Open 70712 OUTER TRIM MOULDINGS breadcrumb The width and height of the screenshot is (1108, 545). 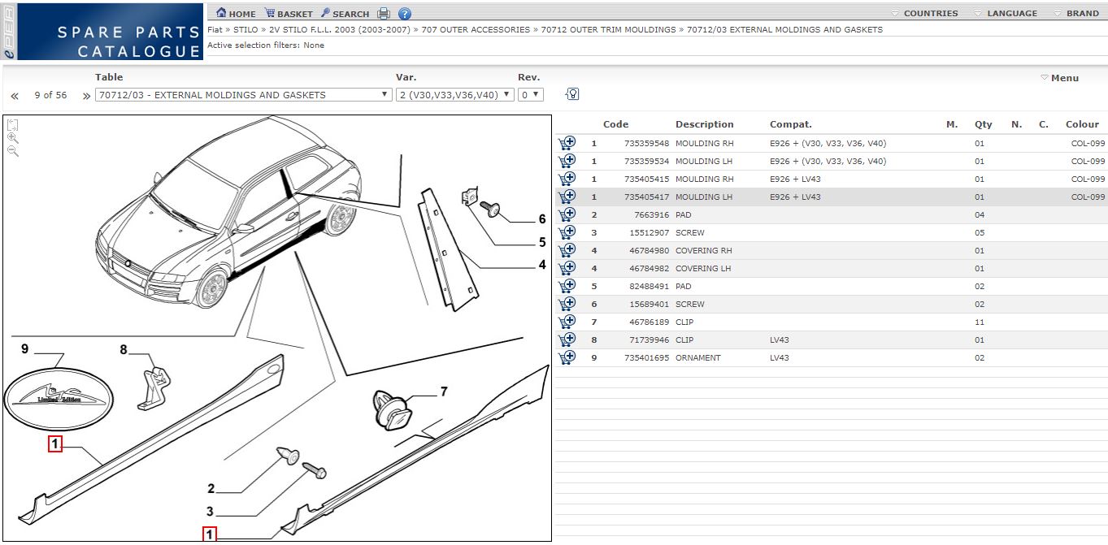(608, 29)
